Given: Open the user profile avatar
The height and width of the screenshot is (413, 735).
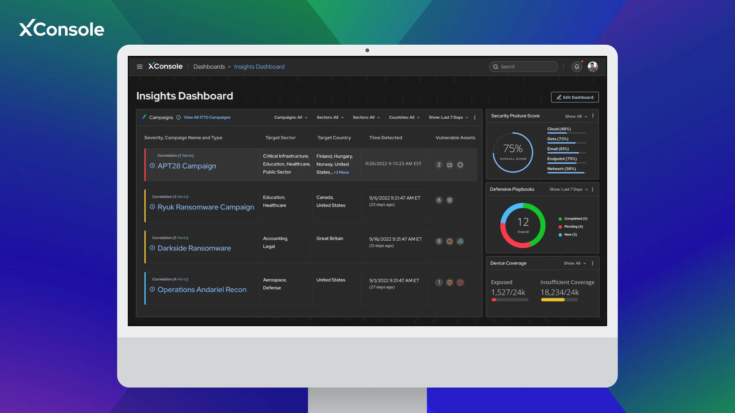Looking at the screenshot, I should point(592,67).
